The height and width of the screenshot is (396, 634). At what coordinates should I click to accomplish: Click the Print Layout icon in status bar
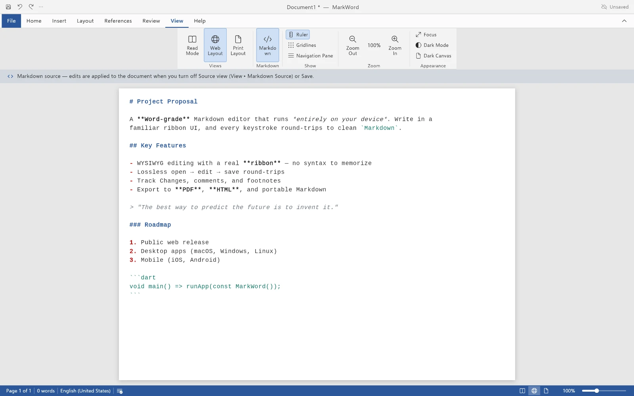(x=546, y=391)
